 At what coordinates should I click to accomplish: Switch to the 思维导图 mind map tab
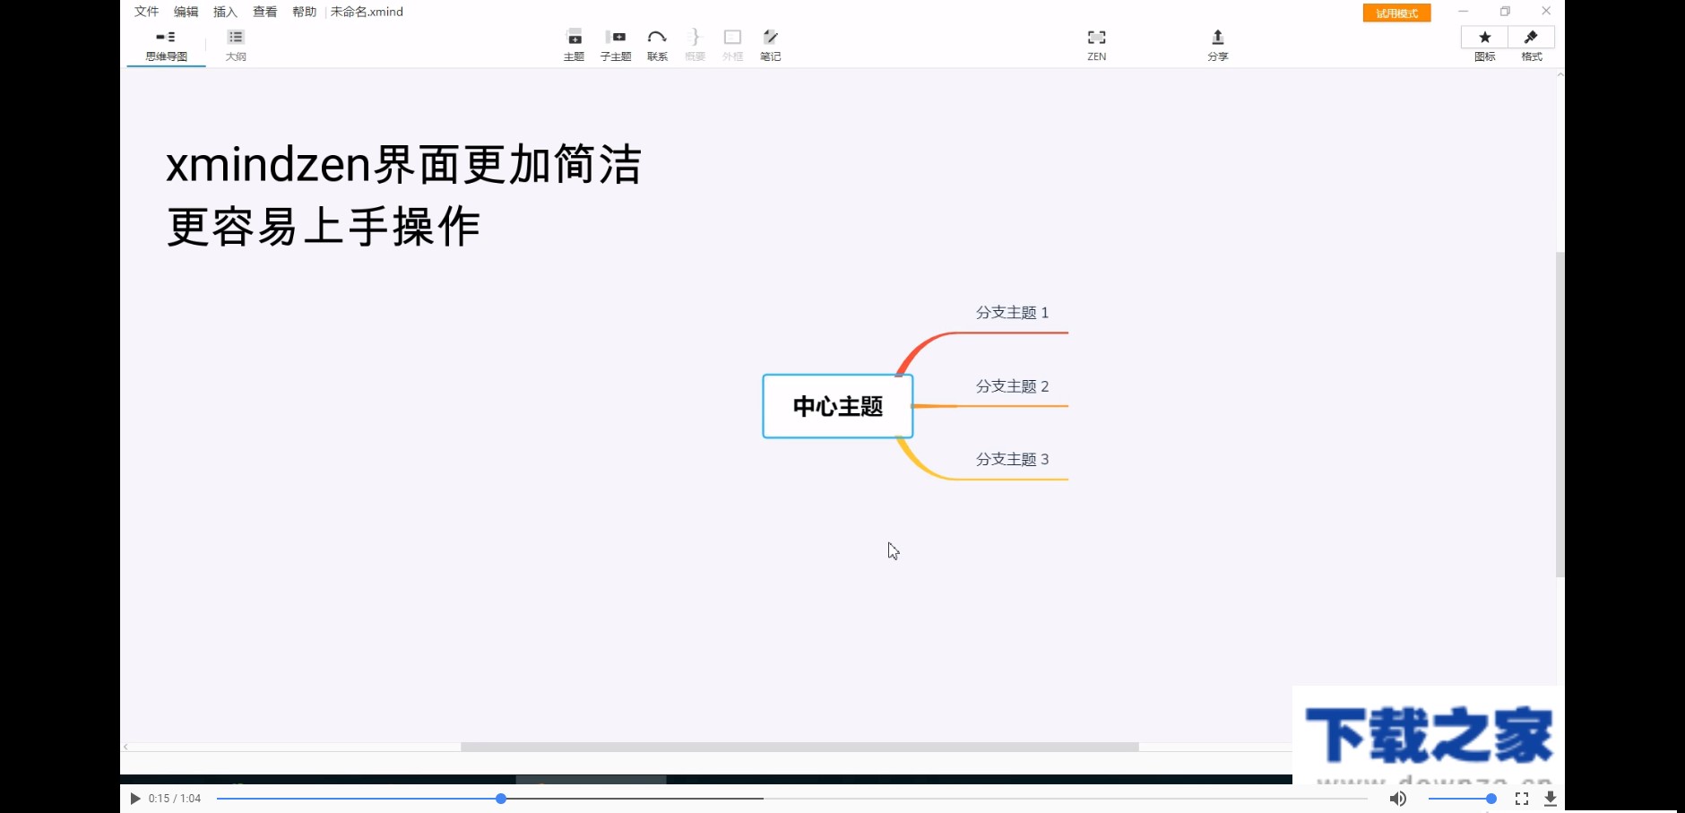point(165,43)
